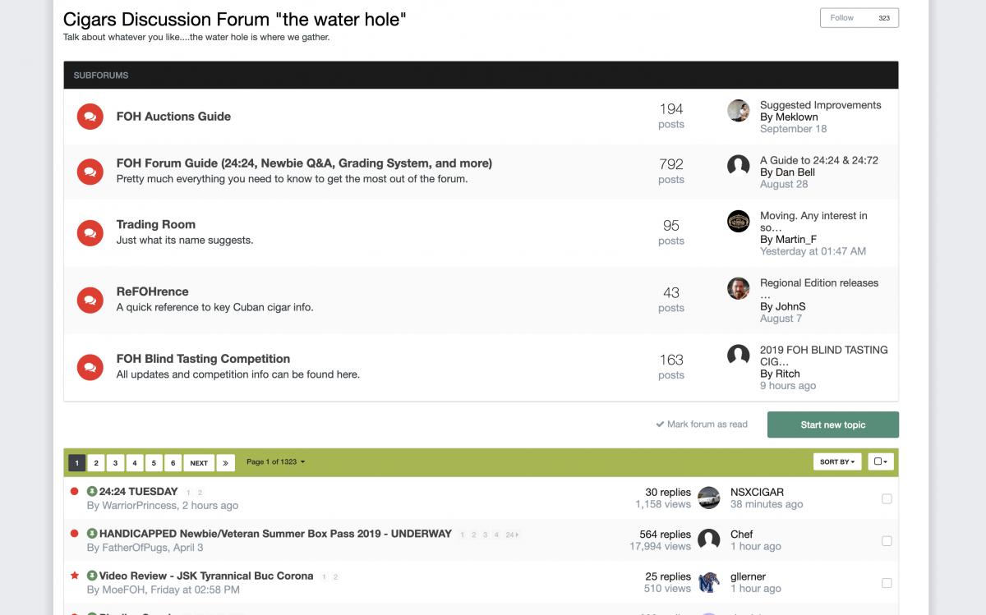Click green pinned icon on 24:24 TUESDAY
This screenshot has width=986, height=615.
click(92, 492)
